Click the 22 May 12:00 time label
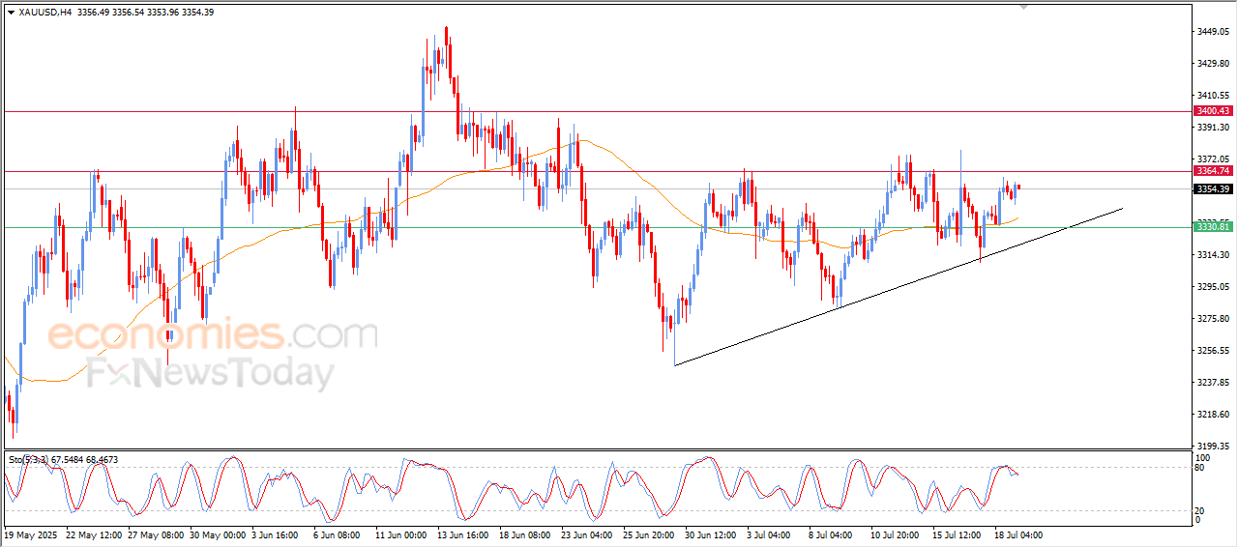This screenshot has width=1238, height=548. [x=95, y=534]
